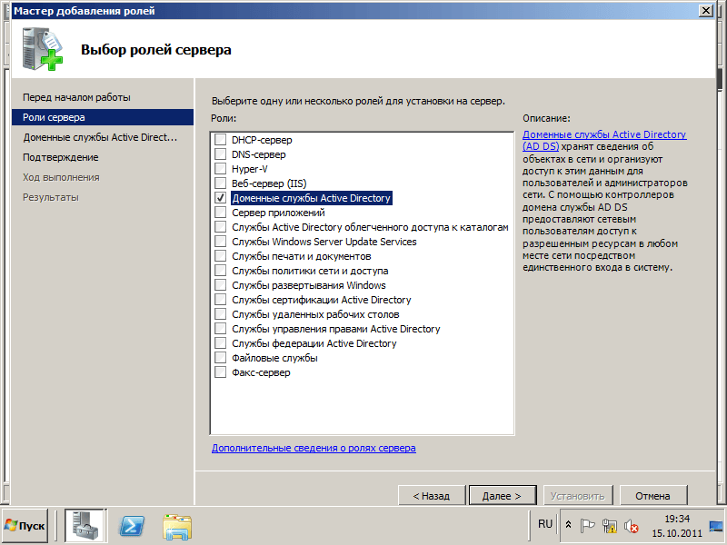Open the clock showing 19:34
Image resolution: width=727 pixels, height=545 pixels.
point(677,526)
